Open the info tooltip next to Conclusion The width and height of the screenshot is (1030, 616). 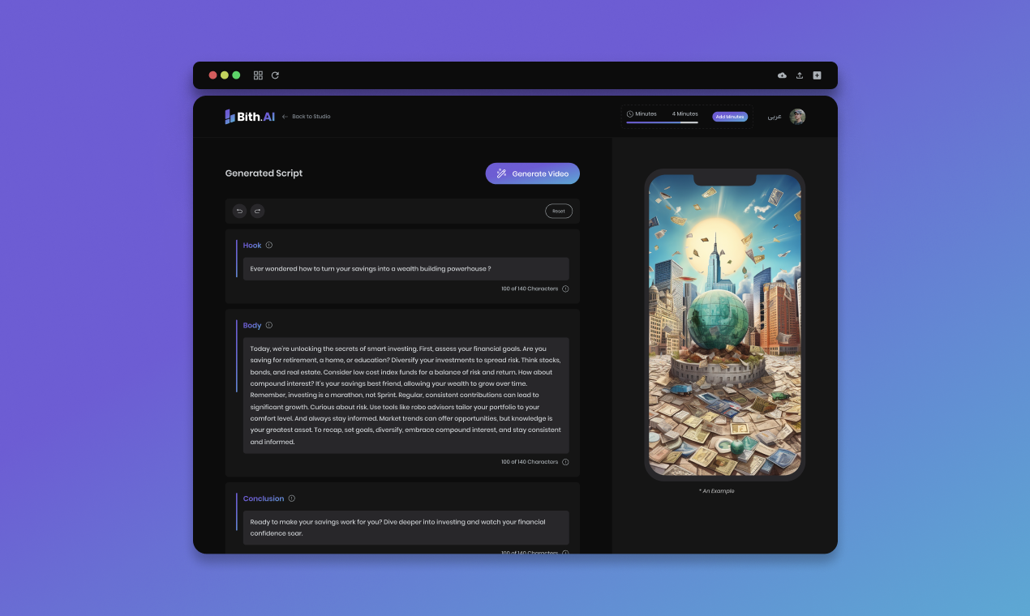[x=292, y=498]
